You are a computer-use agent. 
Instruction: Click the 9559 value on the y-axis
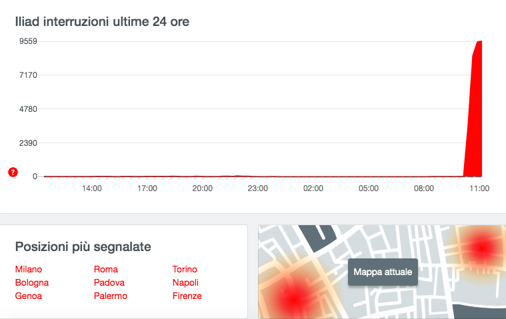pos(28,41)
